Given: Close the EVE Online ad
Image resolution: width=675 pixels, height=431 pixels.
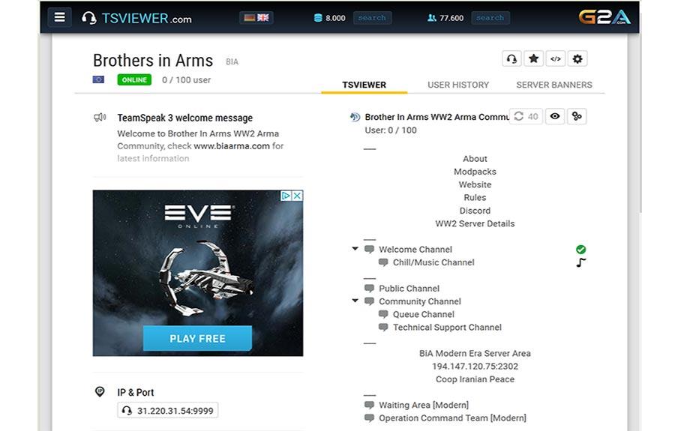Looking at the screenshot, I should [x=297, y=196].
